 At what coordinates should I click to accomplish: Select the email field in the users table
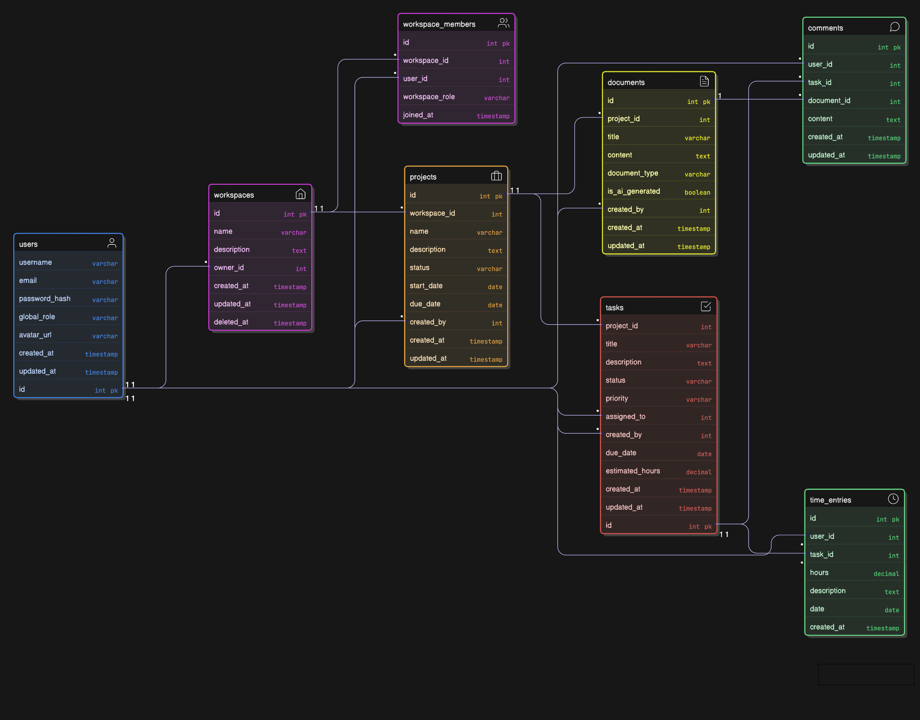tap(68, 280)
